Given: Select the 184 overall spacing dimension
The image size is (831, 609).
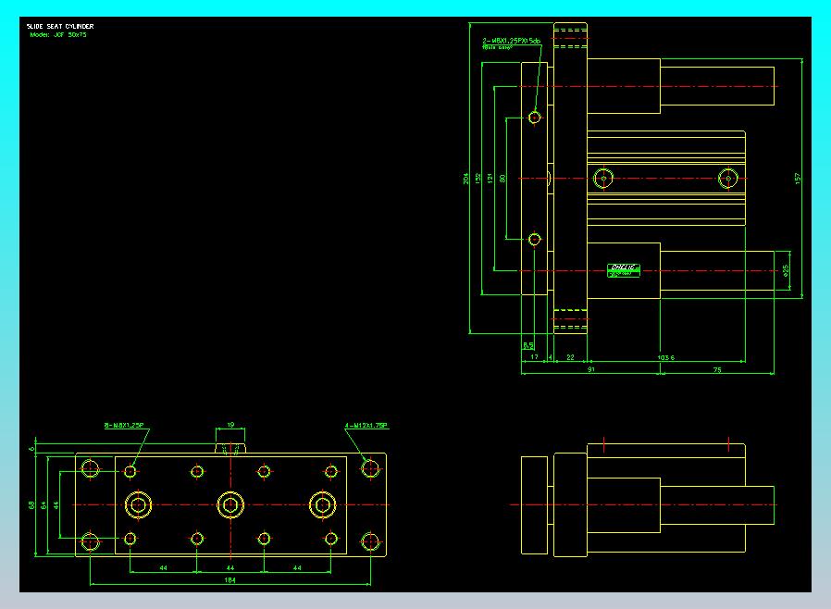Looking at the screenshot, I should coord(229,580).
